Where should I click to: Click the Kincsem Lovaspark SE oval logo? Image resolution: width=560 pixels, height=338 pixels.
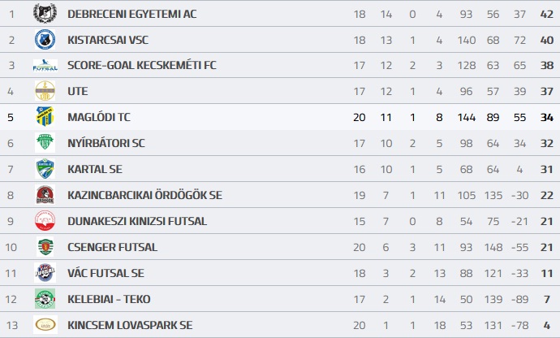45,325
